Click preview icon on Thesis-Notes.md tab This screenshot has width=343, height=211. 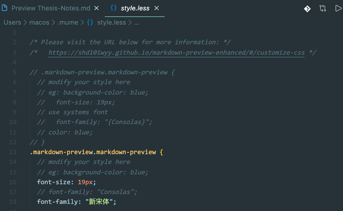click(x=4, y=8)
